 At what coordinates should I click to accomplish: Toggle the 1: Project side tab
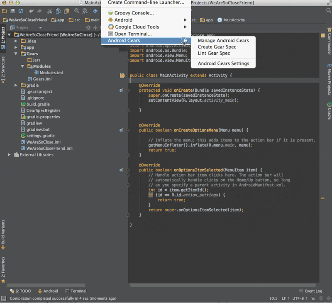coord(3,38)
